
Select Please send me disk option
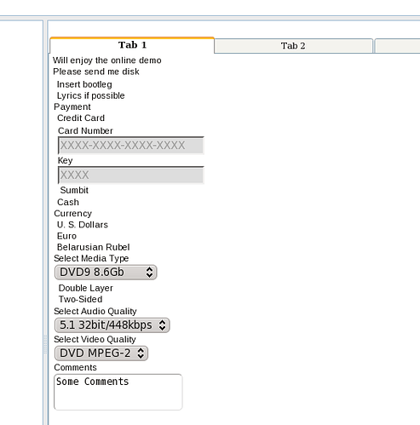[x=96, y=72]
